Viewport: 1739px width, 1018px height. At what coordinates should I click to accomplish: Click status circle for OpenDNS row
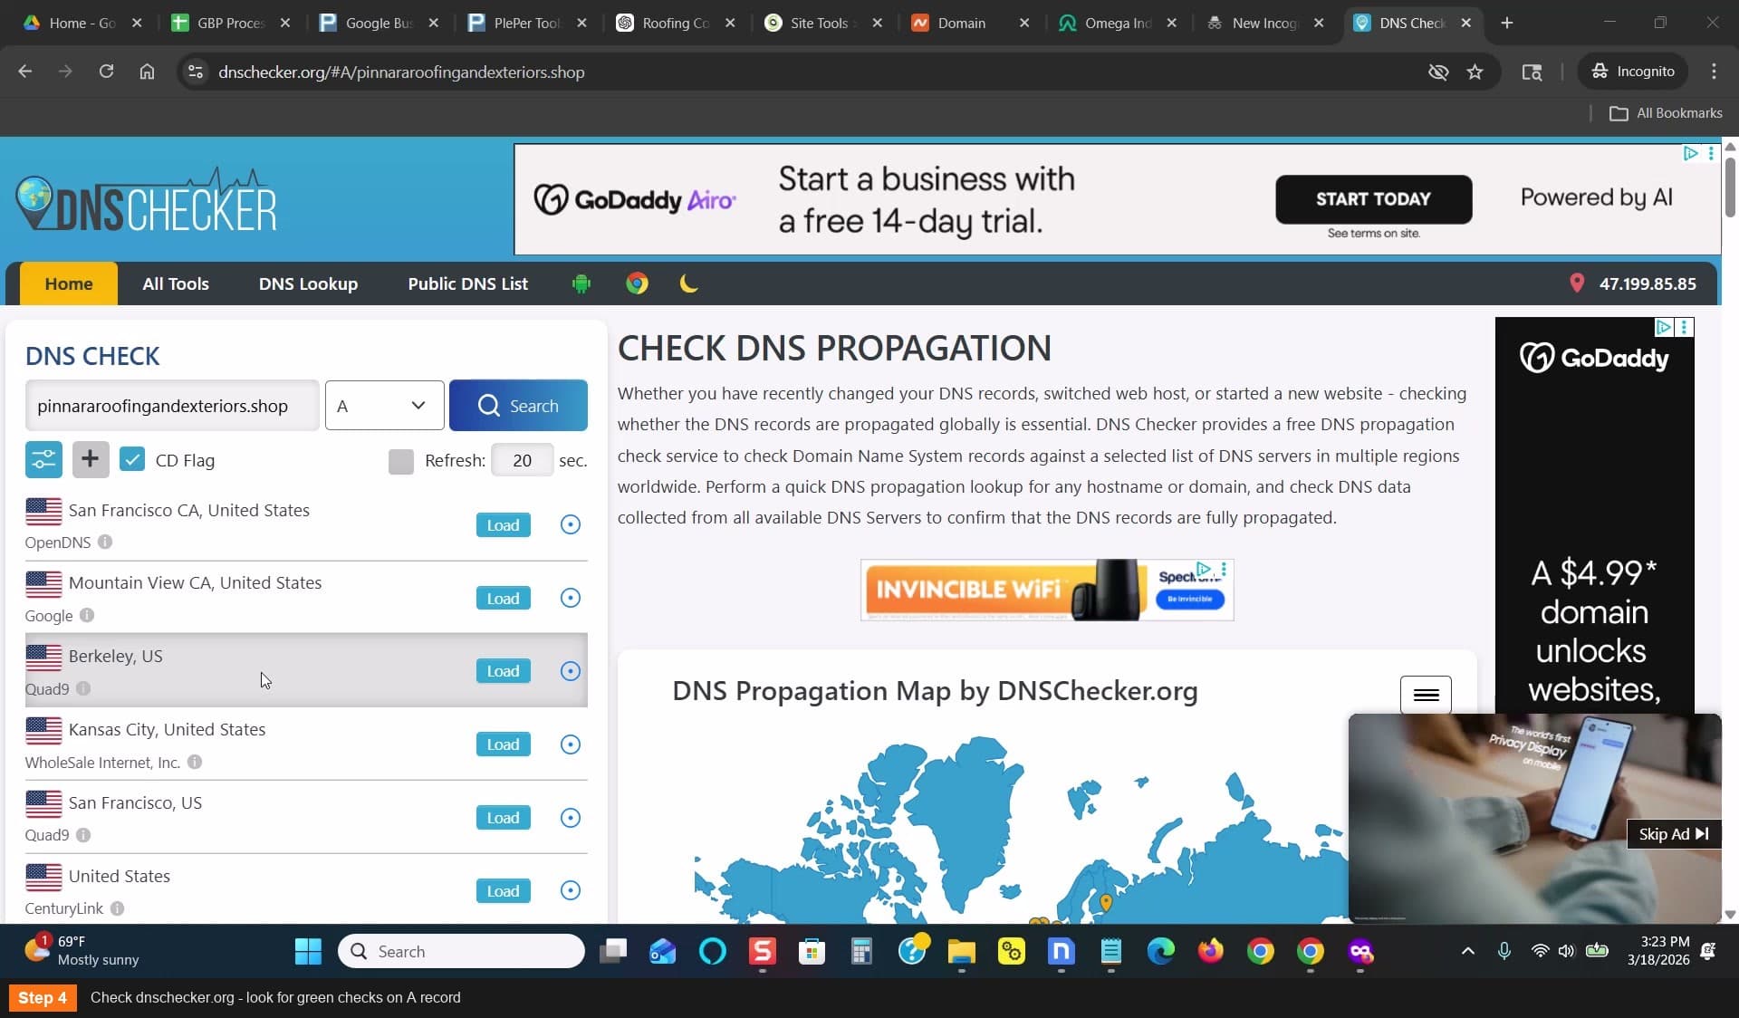point(571,524)
